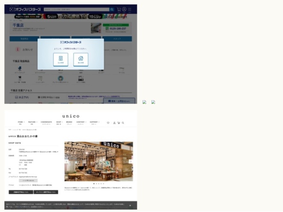Click the red お知らせ info icon
This screenshot has width=283, height=212.
click(17, 49)
